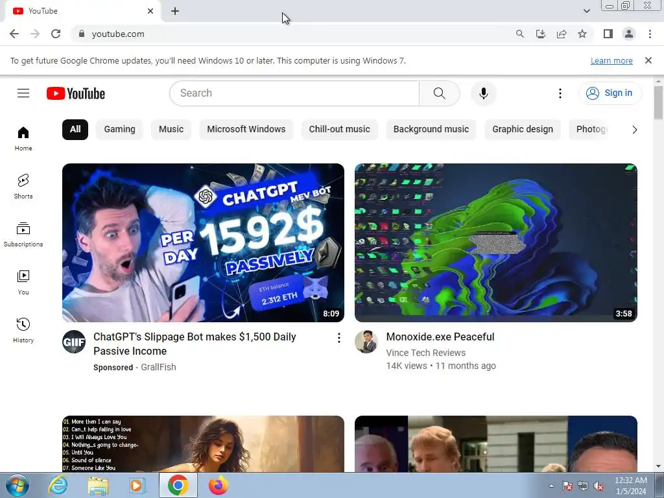
Task: Bookmark this page with the star
Action: 582,34
